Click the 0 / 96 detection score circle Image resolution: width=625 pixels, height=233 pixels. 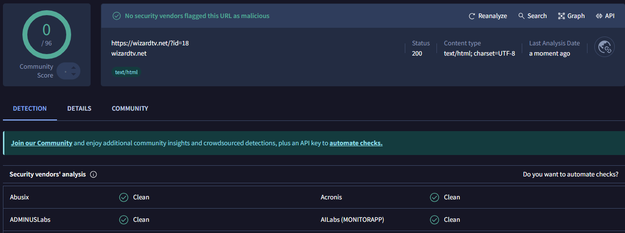(x=47, y=35)
